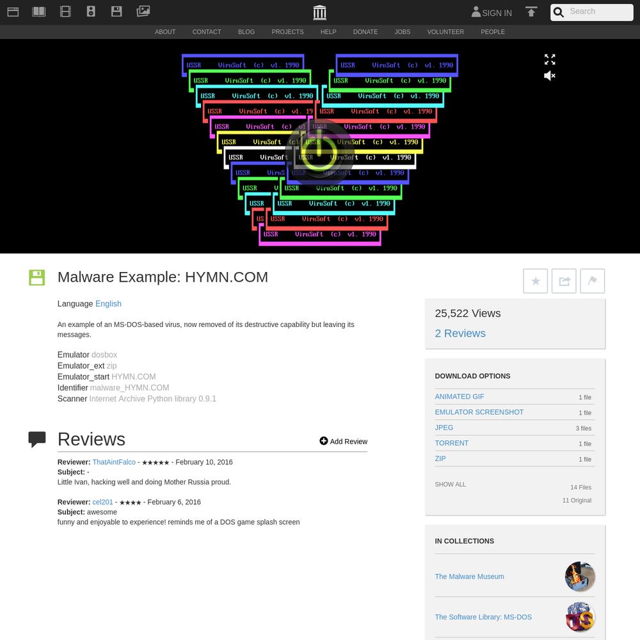Click the 11 Original text
The height and width of the screenshot is (640, 640).
point(577,500)
